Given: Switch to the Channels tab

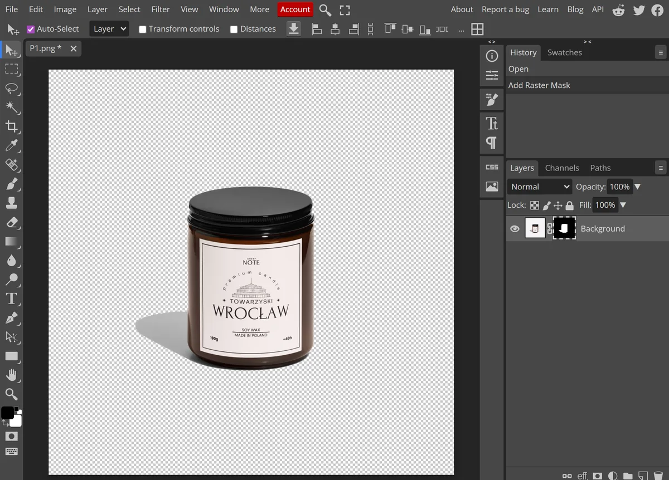Looking at the screenshot, I should point(562,168).
